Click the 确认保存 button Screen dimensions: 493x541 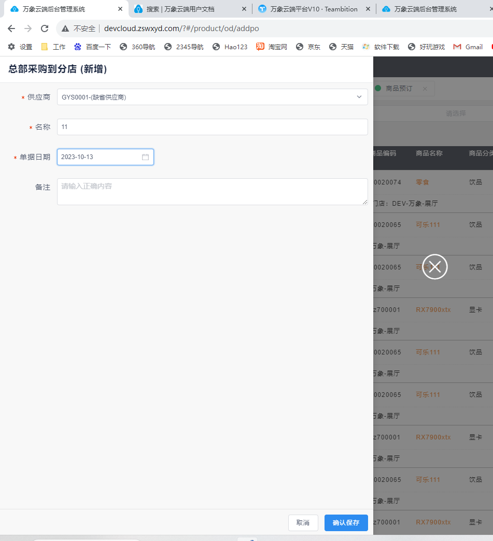click(x=346, y=523)
